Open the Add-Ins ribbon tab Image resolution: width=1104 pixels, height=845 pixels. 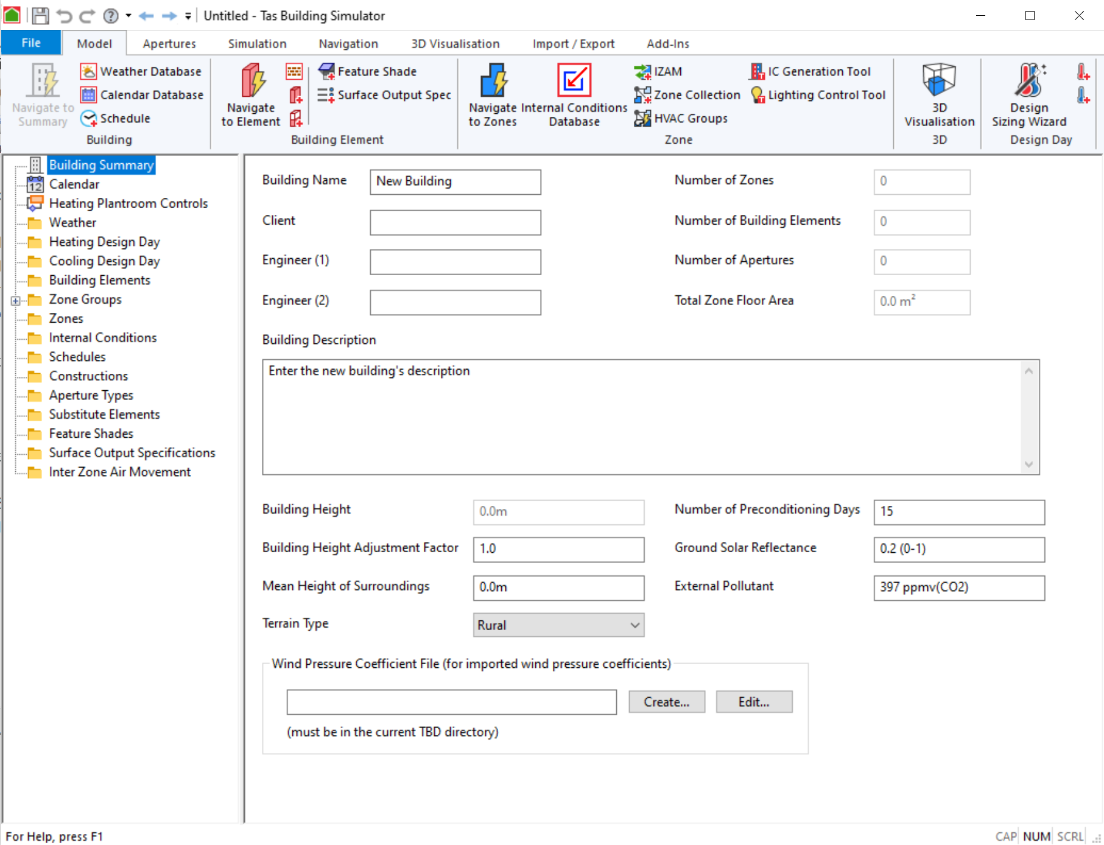coord(668,44)
